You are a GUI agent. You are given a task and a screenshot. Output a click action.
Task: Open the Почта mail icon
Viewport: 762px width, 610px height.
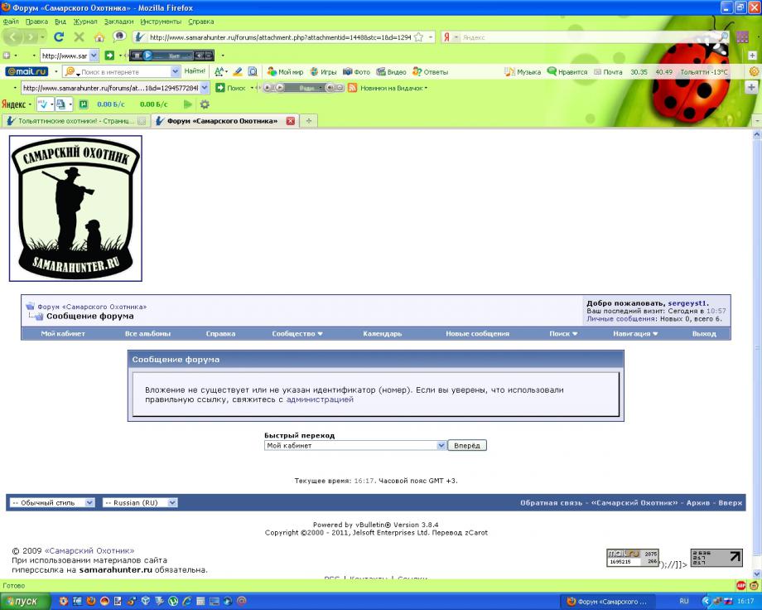coord(608,72)
